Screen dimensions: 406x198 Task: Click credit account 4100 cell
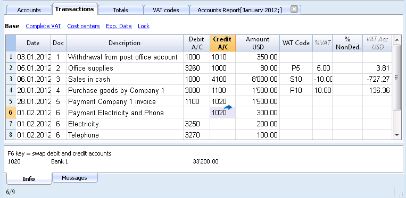222,79
